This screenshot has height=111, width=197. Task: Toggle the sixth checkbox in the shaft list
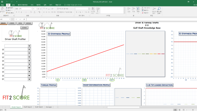[3, 68]
